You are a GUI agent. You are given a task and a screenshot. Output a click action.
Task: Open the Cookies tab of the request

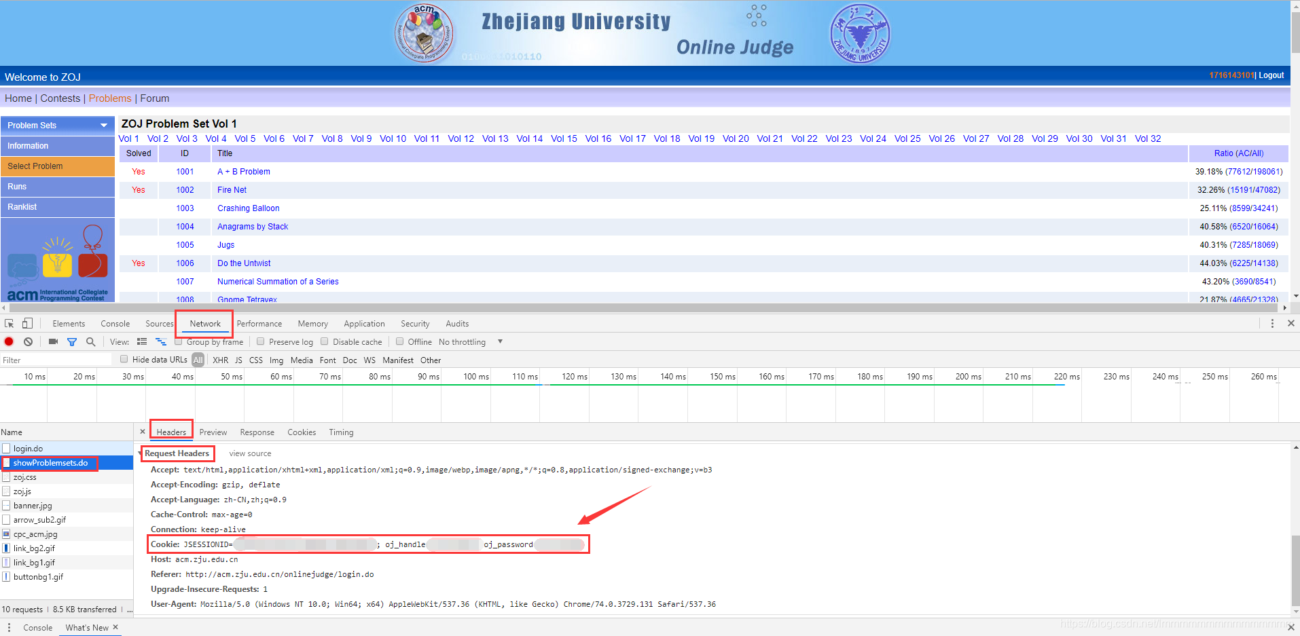tap(302, 432)
